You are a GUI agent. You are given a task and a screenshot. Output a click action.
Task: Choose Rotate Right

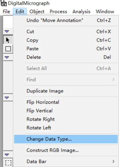66,119
